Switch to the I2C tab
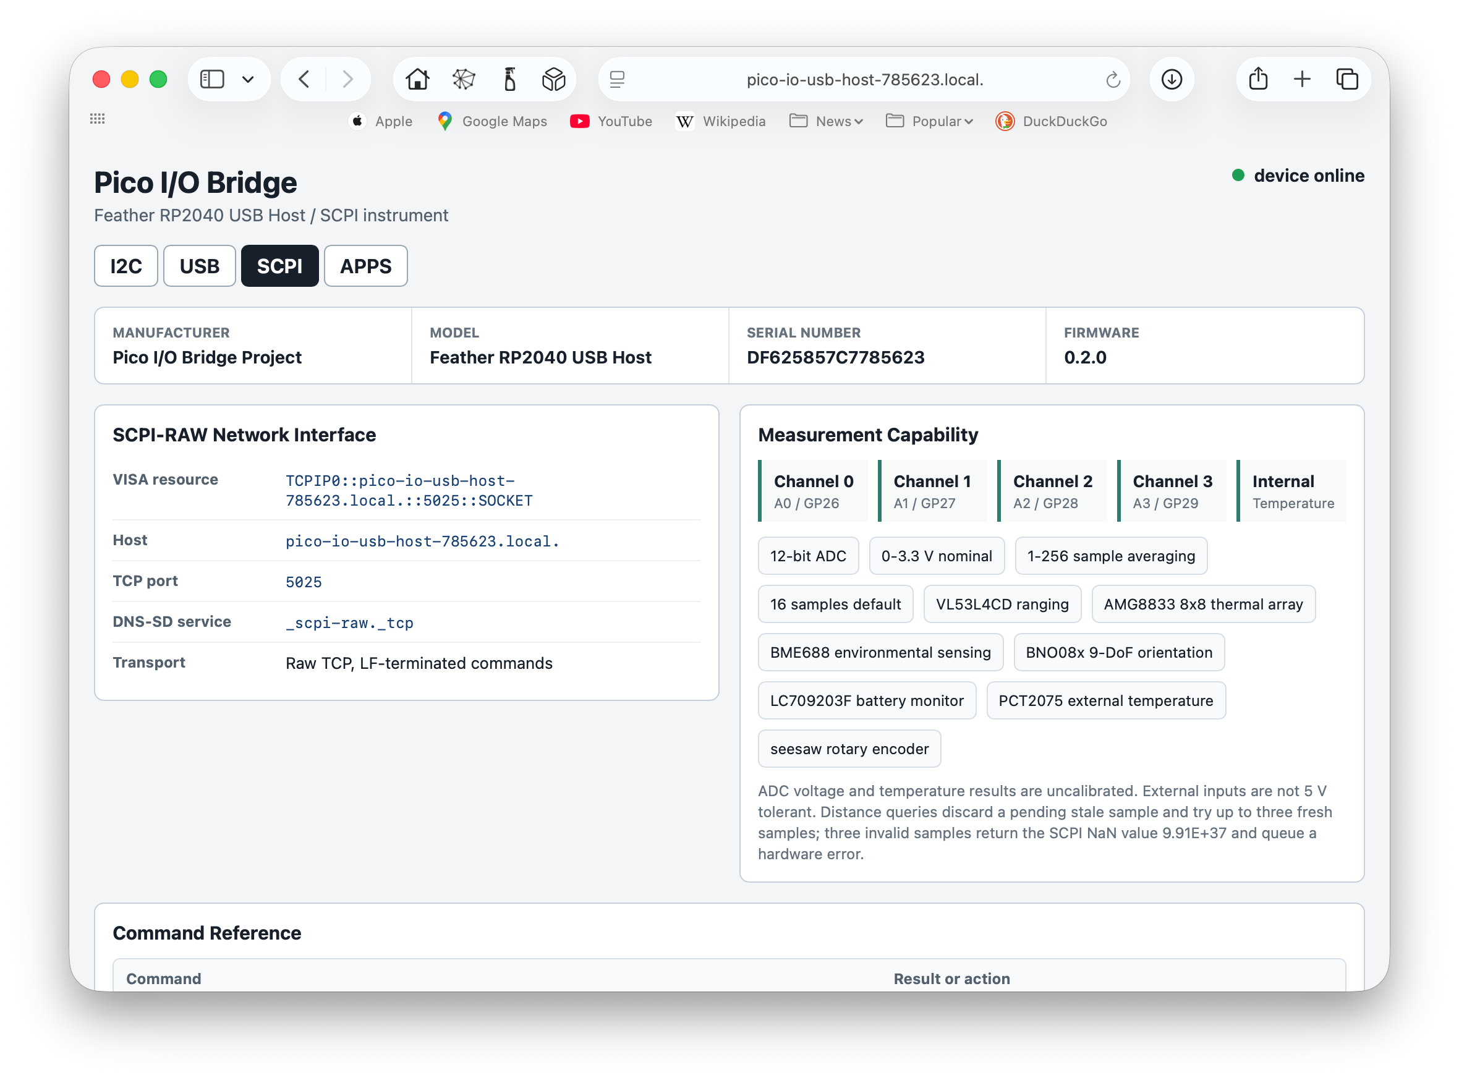The image size is (1459, 1083). (x=126, y=266)
